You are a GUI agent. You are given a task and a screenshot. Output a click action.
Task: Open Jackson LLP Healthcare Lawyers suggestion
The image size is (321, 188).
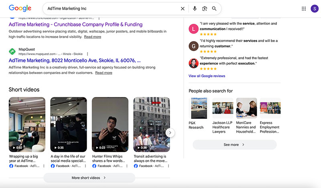point(223,116)
